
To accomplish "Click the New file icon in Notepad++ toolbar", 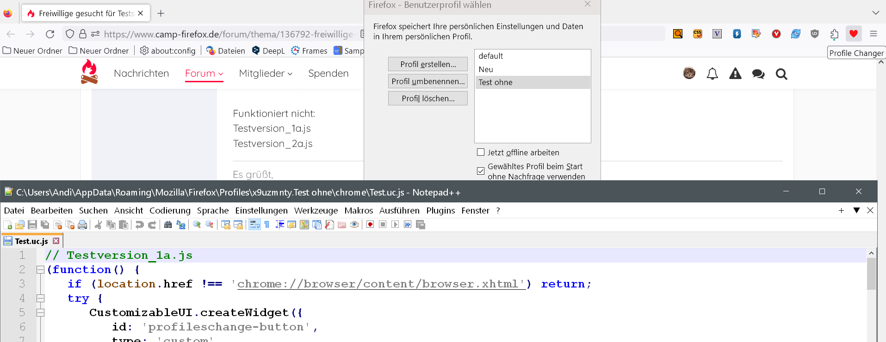I will [x=8, y=225].
